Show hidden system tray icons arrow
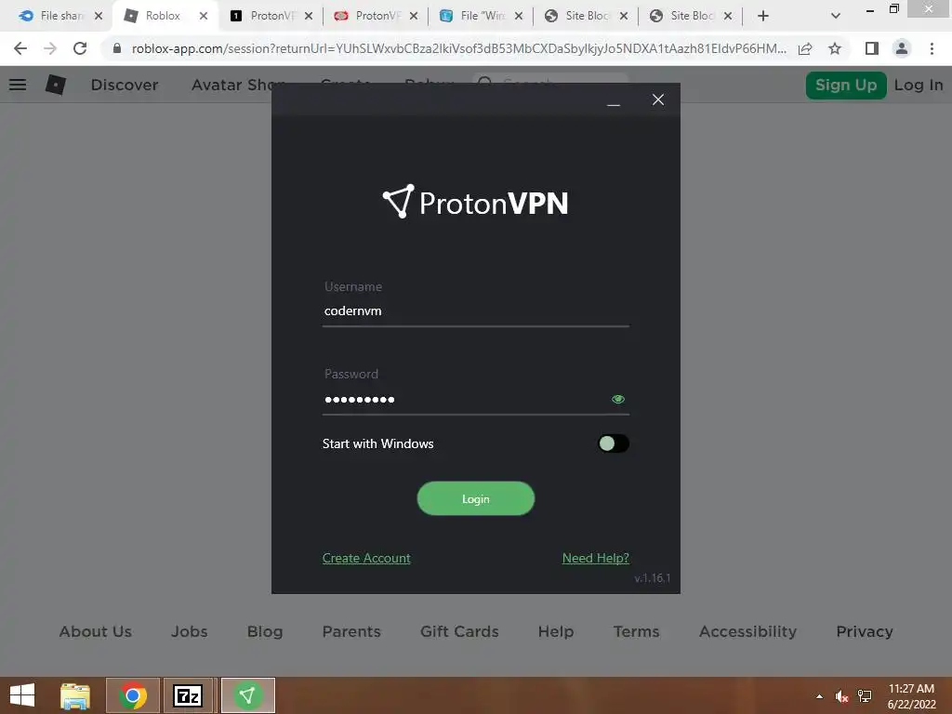Screen dimensions: 952x714 tap(820, 696)
